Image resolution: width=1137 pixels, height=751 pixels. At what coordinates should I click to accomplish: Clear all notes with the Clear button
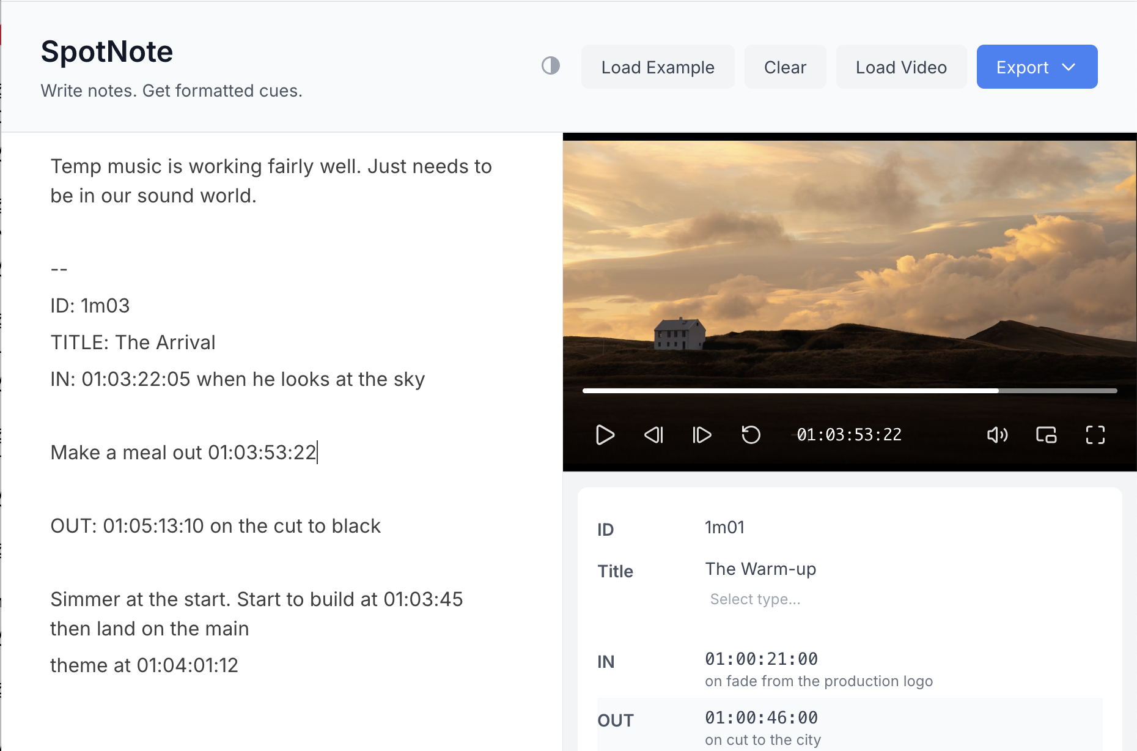tap(785, 67)
